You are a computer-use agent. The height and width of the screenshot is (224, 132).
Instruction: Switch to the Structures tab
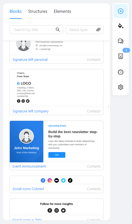[x=38, y=11]
